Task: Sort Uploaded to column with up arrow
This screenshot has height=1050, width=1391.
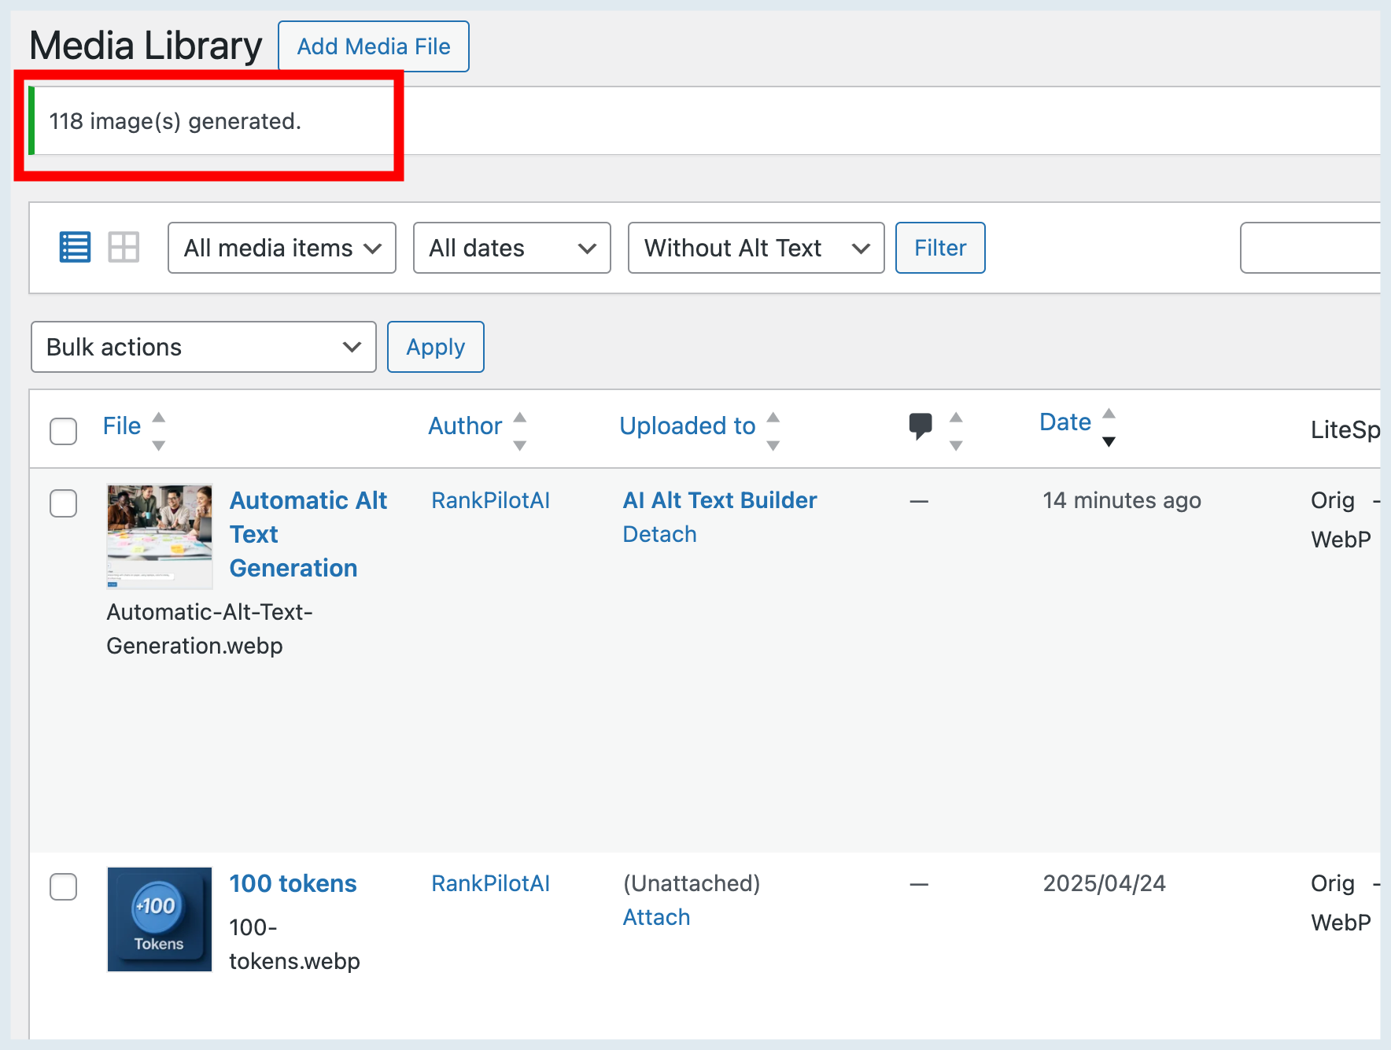Action: coord(773,416)
